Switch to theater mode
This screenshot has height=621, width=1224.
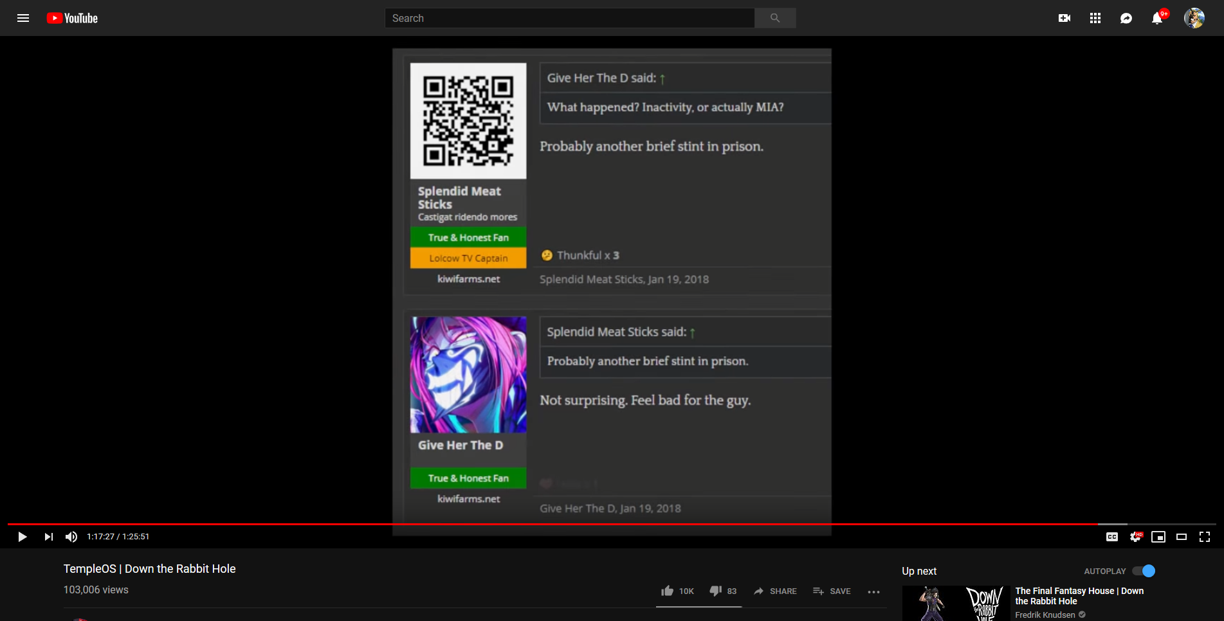coord(1182,537)
